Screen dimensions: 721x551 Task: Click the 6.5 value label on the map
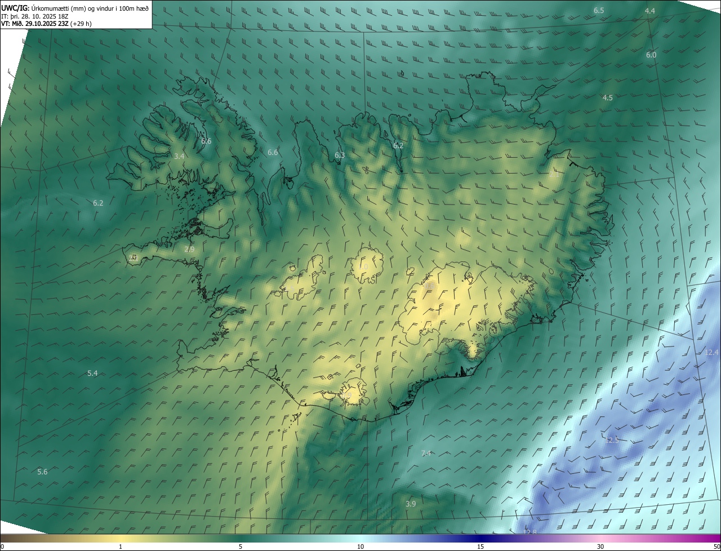click(x=599, y=11)
